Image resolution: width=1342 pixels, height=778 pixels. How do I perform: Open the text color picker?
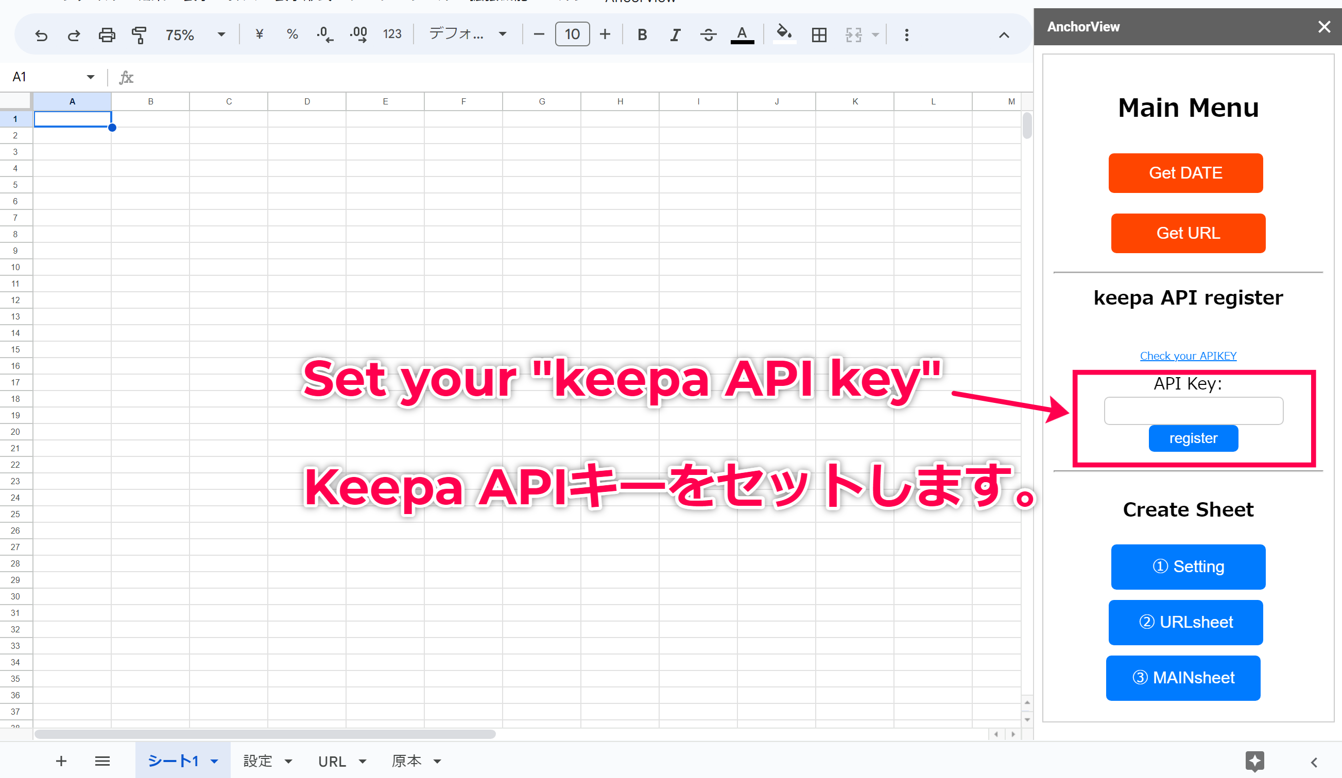coord(742,35)
